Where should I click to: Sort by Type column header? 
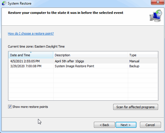tap(143, 55)
